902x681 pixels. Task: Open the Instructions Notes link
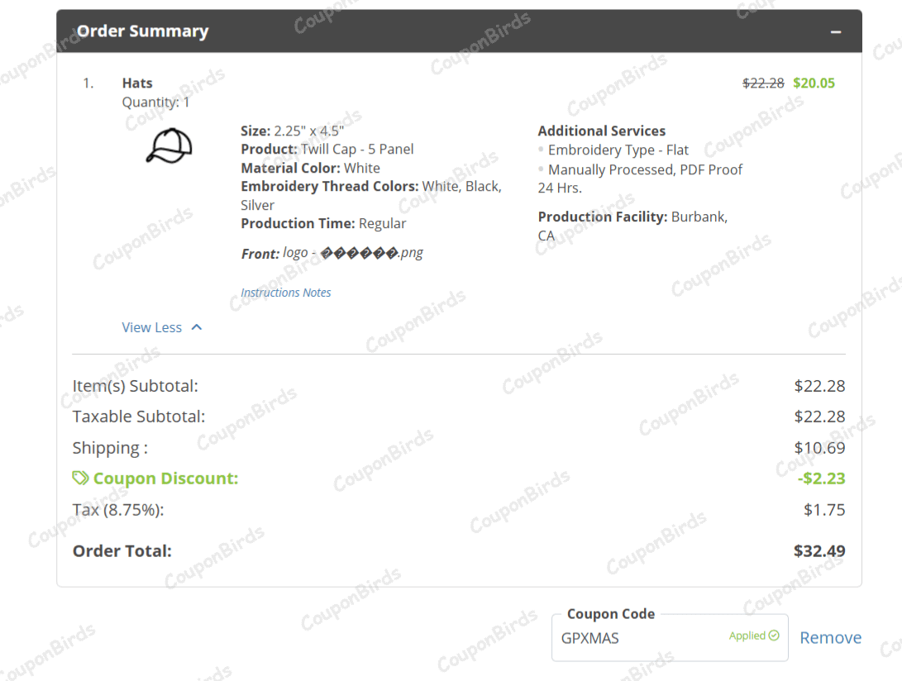pos(285,293)
